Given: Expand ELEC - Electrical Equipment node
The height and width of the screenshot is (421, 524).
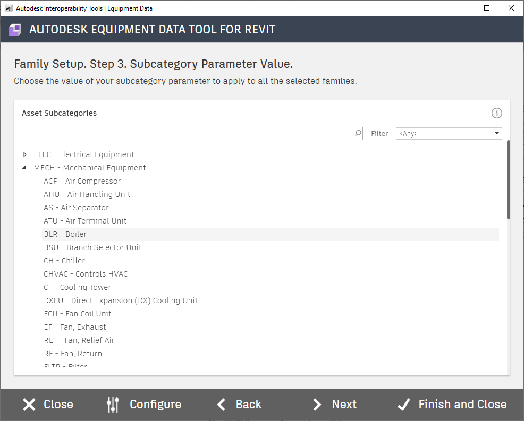Looking at the screenshot, I should pyautogui.click(x=25, y=154).
